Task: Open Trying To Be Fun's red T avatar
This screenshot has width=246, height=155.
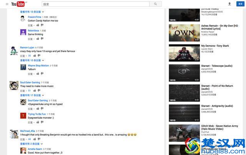Action: (23, 116)
